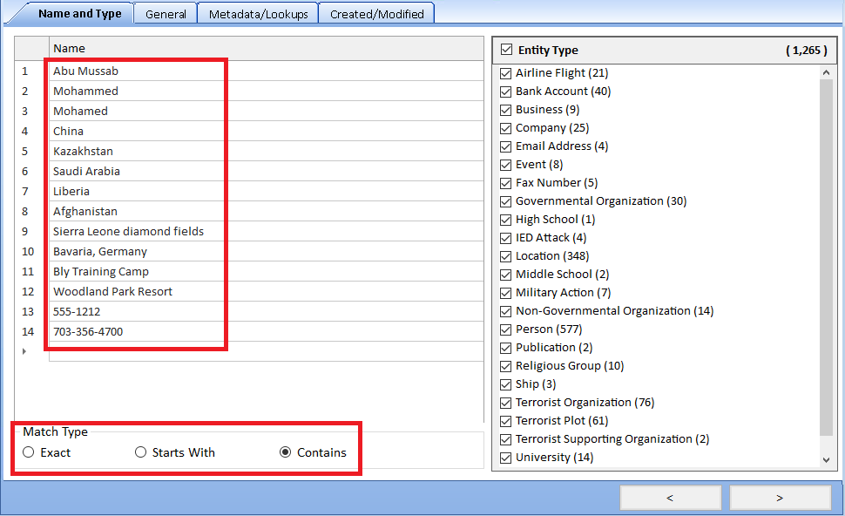This screenshot has width=845, height=516.
Task: Uncheck Religious Group (10)
Action: pos(505,367)
